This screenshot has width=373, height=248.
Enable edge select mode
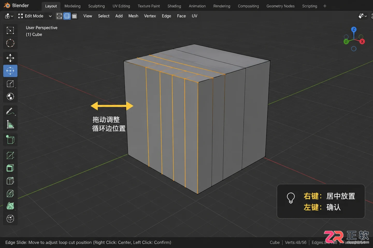pos(67,16)
